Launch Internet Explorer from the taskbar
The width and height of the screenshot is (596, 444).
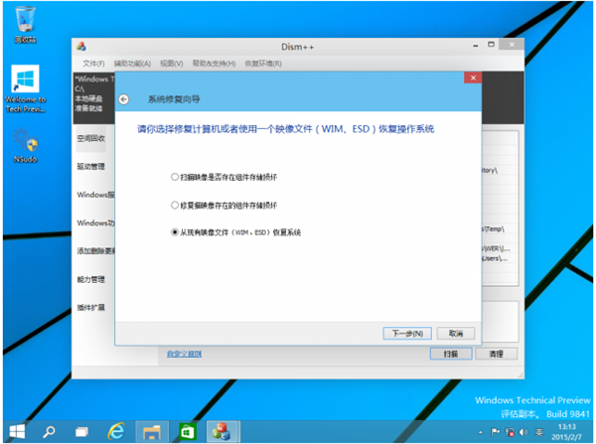click(116, 432)
